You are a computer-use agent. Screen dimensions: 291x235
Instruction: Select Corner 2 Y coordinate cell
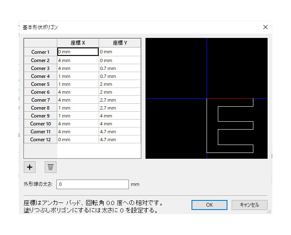click(120, 60)
